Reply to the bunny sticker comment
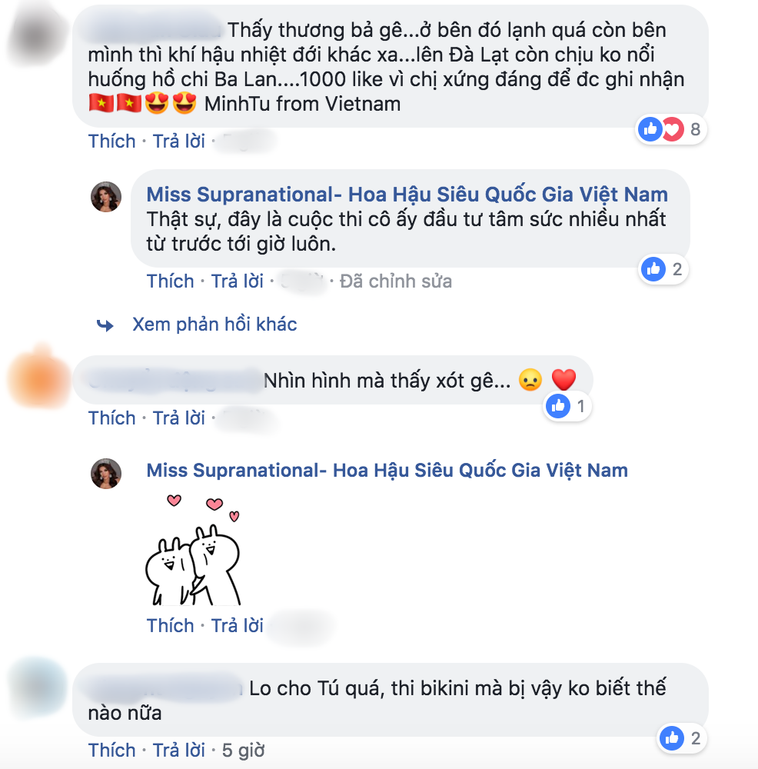The image size is (758, 769). 237,626
